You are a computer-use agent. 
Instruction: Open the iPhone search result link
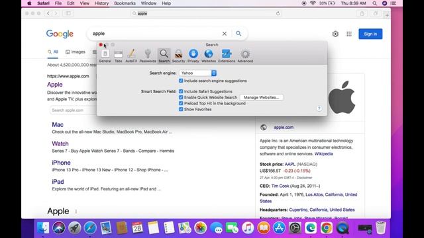click(x=61, y=163)
